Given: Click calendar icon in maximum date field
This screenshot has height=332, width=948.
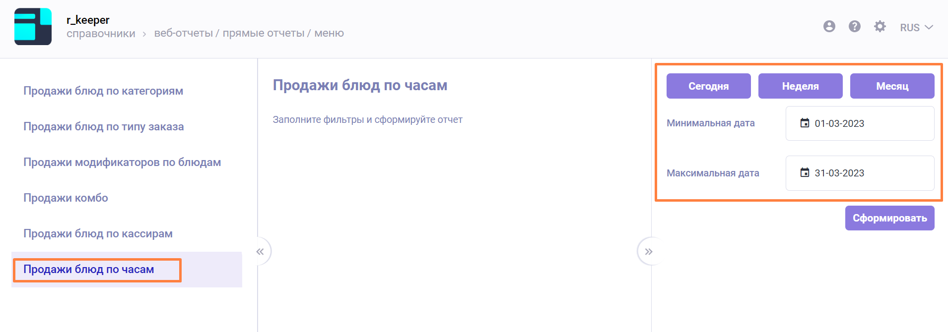Looking at the screenshot, I should (x=805, y=172).
